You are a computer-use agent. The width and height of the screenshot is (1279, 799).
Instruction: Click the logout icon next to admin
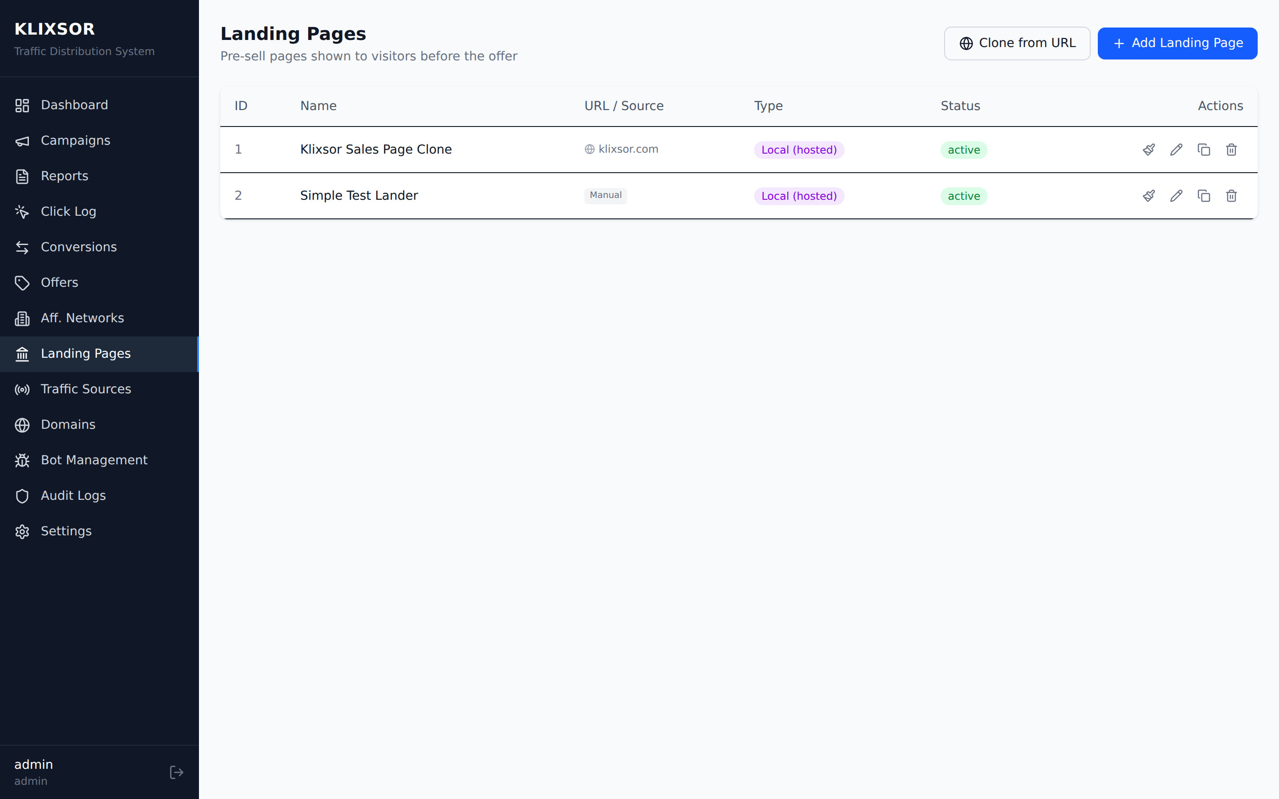tap(176, 772)
